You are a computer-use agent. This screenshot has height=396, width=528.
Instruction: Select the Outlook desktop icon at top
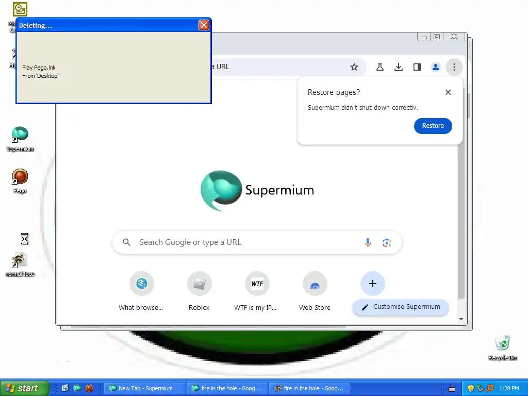point(20,9)
